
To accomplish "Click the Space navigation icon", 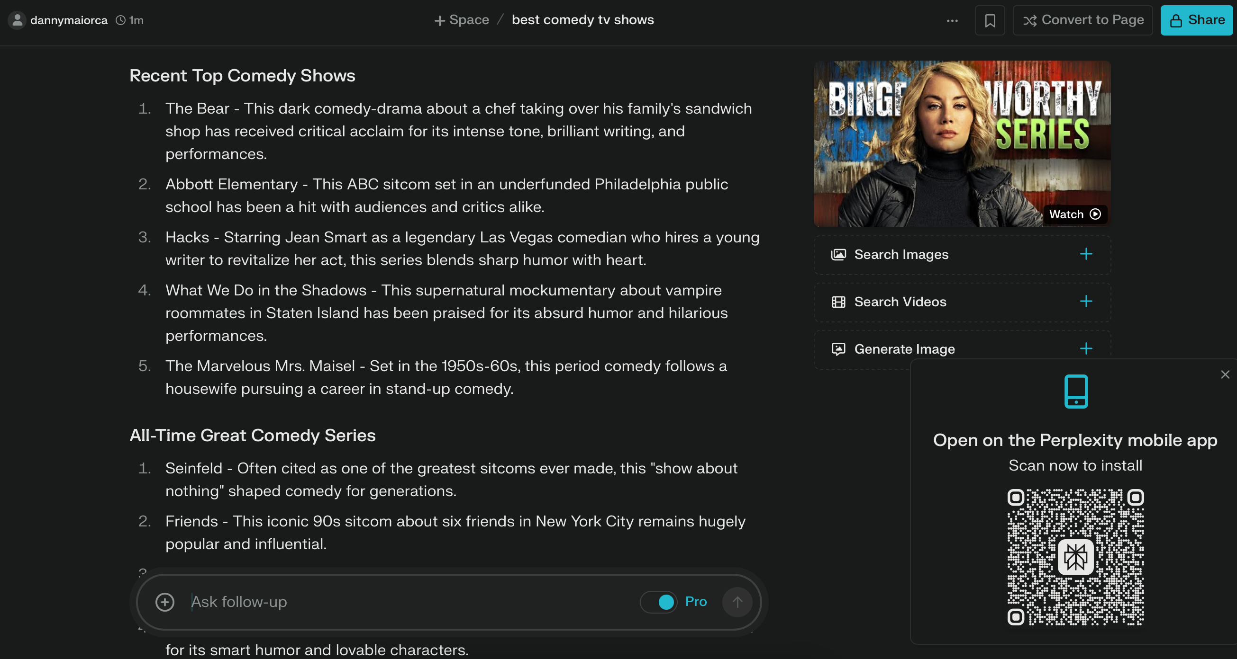I will tap(439, 19).
